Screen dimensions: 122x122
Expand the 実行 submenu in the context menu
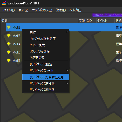point(46,32)
